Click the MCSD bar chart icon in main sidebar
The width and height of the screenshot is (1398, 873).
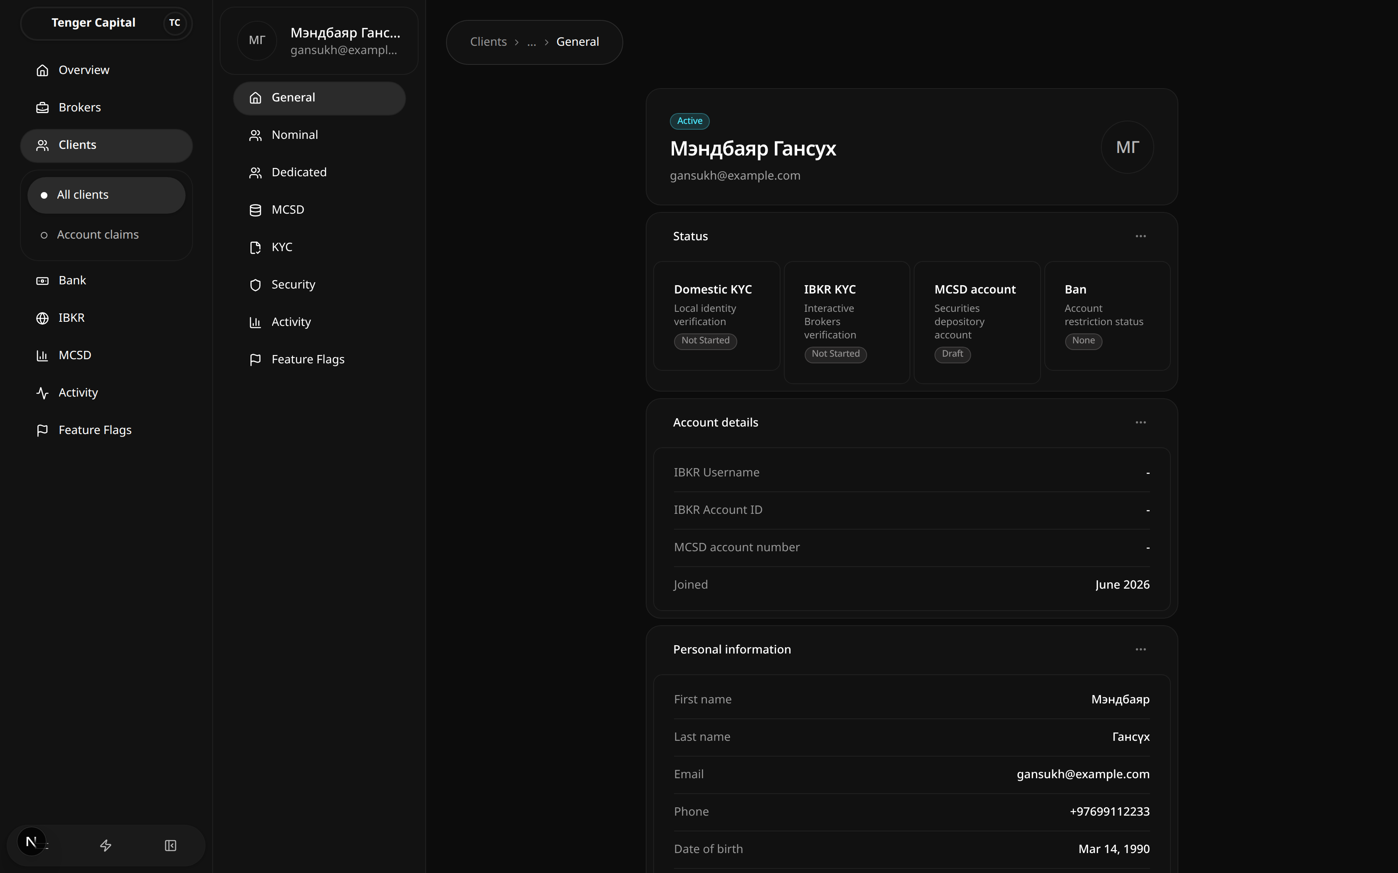pyautogui.click(x=42, y=356)
